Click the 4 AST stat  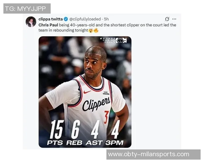[x=94, y=132]
